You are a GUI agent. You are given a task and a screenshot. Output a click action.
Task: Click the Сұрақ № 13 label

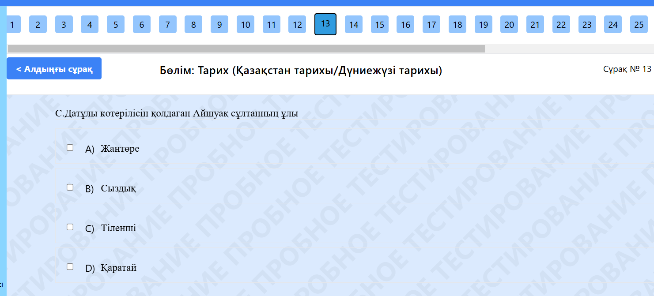(x=627, y=69)
